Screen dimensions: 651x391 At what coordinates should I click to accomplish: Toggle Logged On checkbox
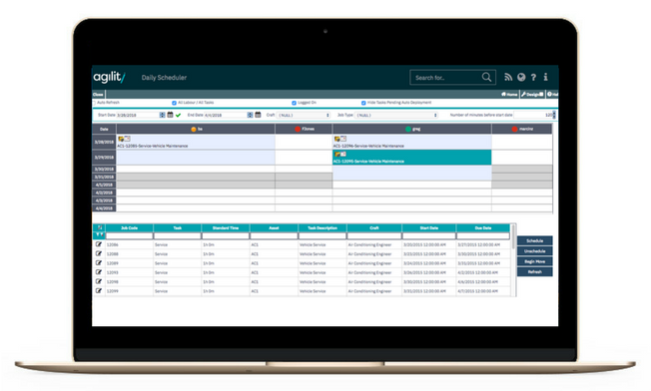(294, 103)
